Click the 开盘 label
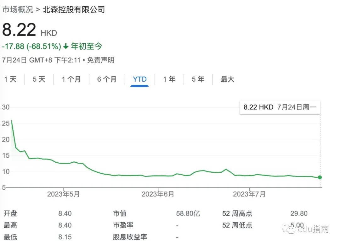 (10, 214)
